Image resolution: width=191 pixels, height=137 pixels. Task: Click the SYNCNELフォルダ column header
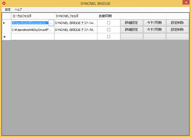coord(76,16)
